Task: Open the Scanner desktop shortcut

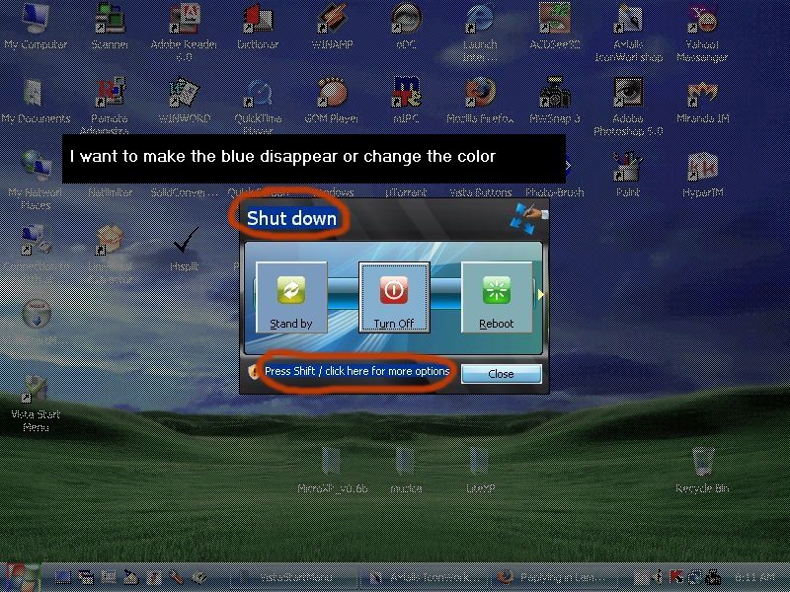Action: click(x=110, y=26)
